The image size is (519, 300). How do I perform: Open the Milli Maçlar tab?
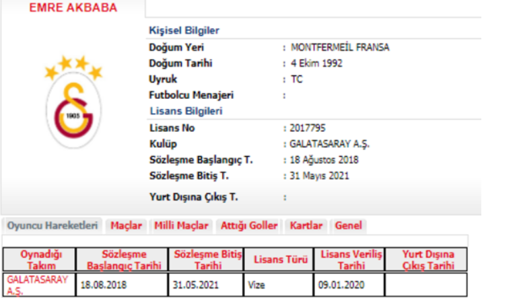click(181, 225)
